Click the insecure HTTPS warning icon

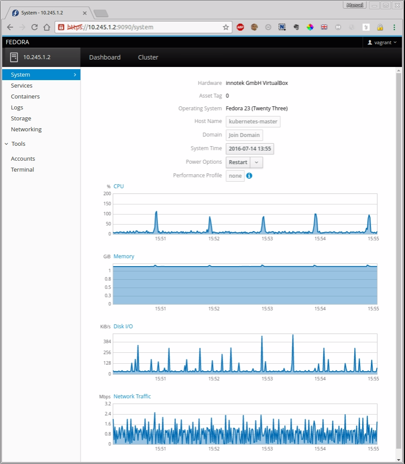pyautogui.click(x=61, y=27)
